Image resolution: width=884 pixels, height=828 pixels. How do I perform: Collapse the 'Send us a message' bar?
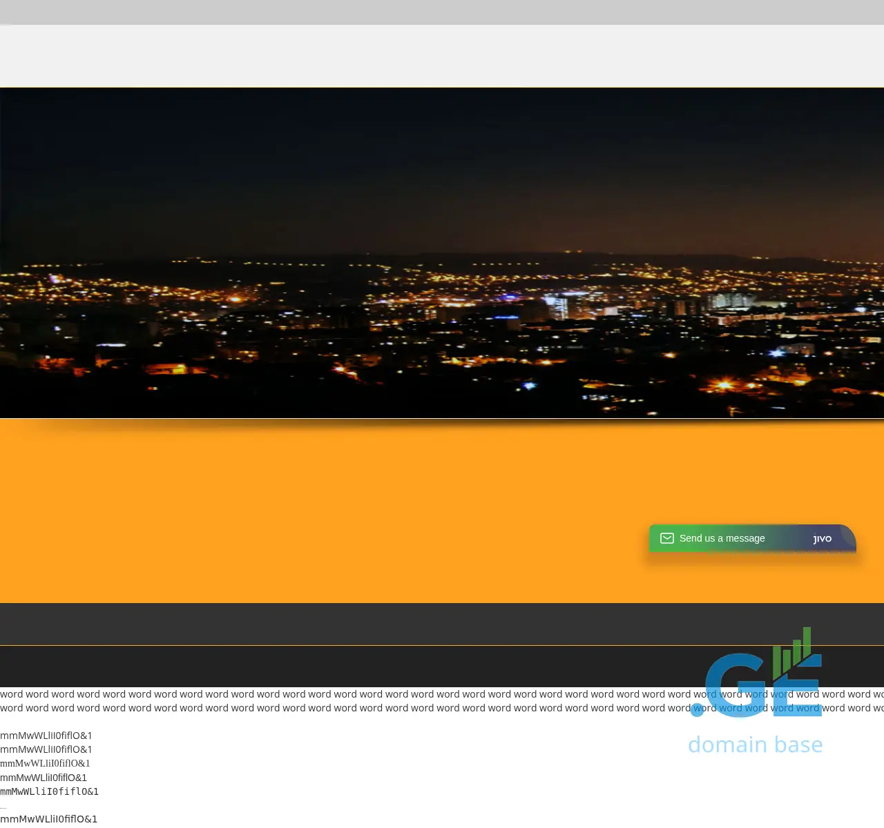tap(722, 538)
